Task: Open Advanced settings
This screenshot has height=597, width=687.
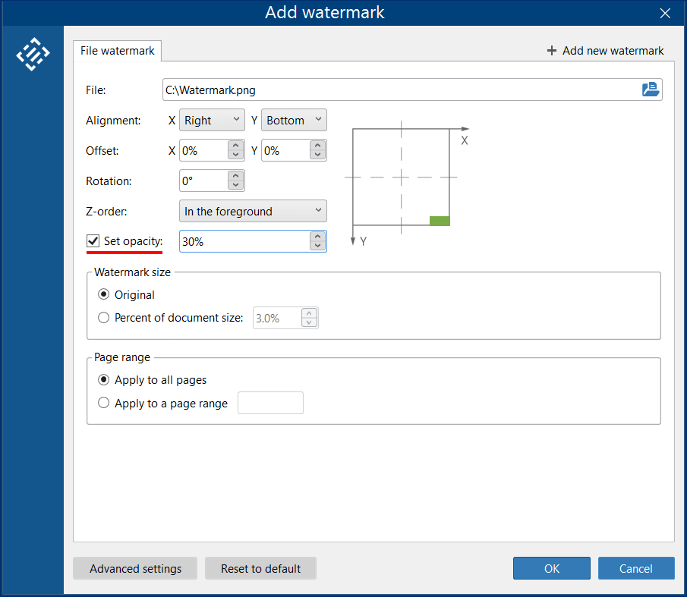Action: point(135,568)
